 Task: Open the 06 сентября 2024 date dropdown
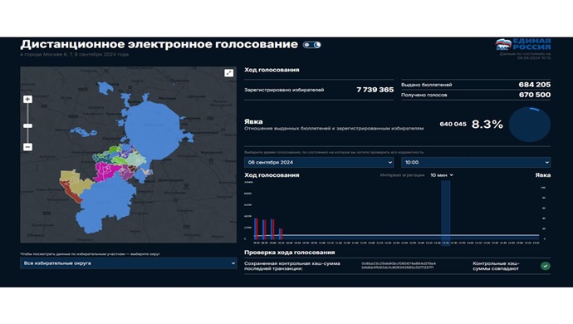tap(319, 162)
